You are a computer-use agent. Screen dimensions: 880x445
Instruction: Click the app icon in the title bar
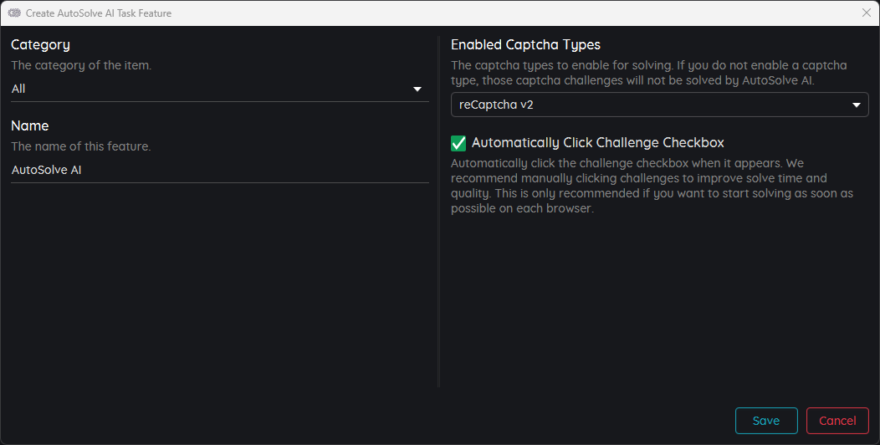(x=14, y=13)
